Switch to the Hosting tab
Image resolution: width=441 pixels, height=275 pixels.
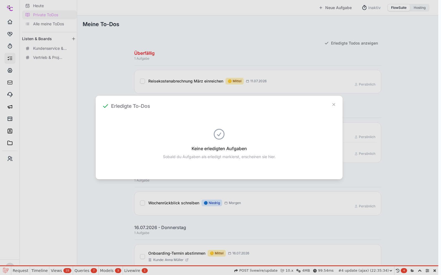pos(420,8)
